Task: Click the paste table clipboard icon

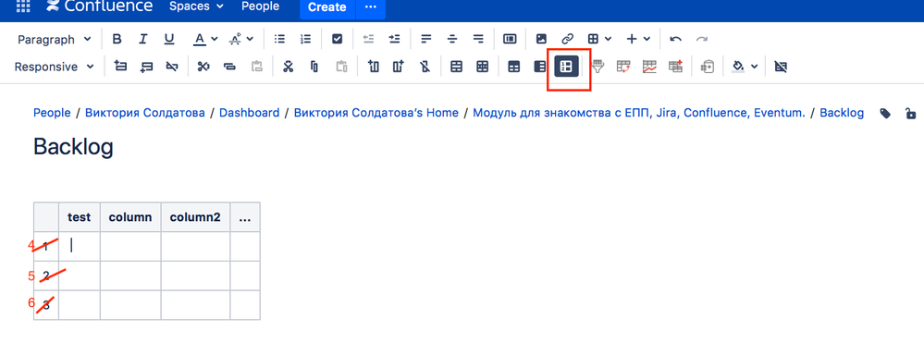Action: click(x=708, y=67)
